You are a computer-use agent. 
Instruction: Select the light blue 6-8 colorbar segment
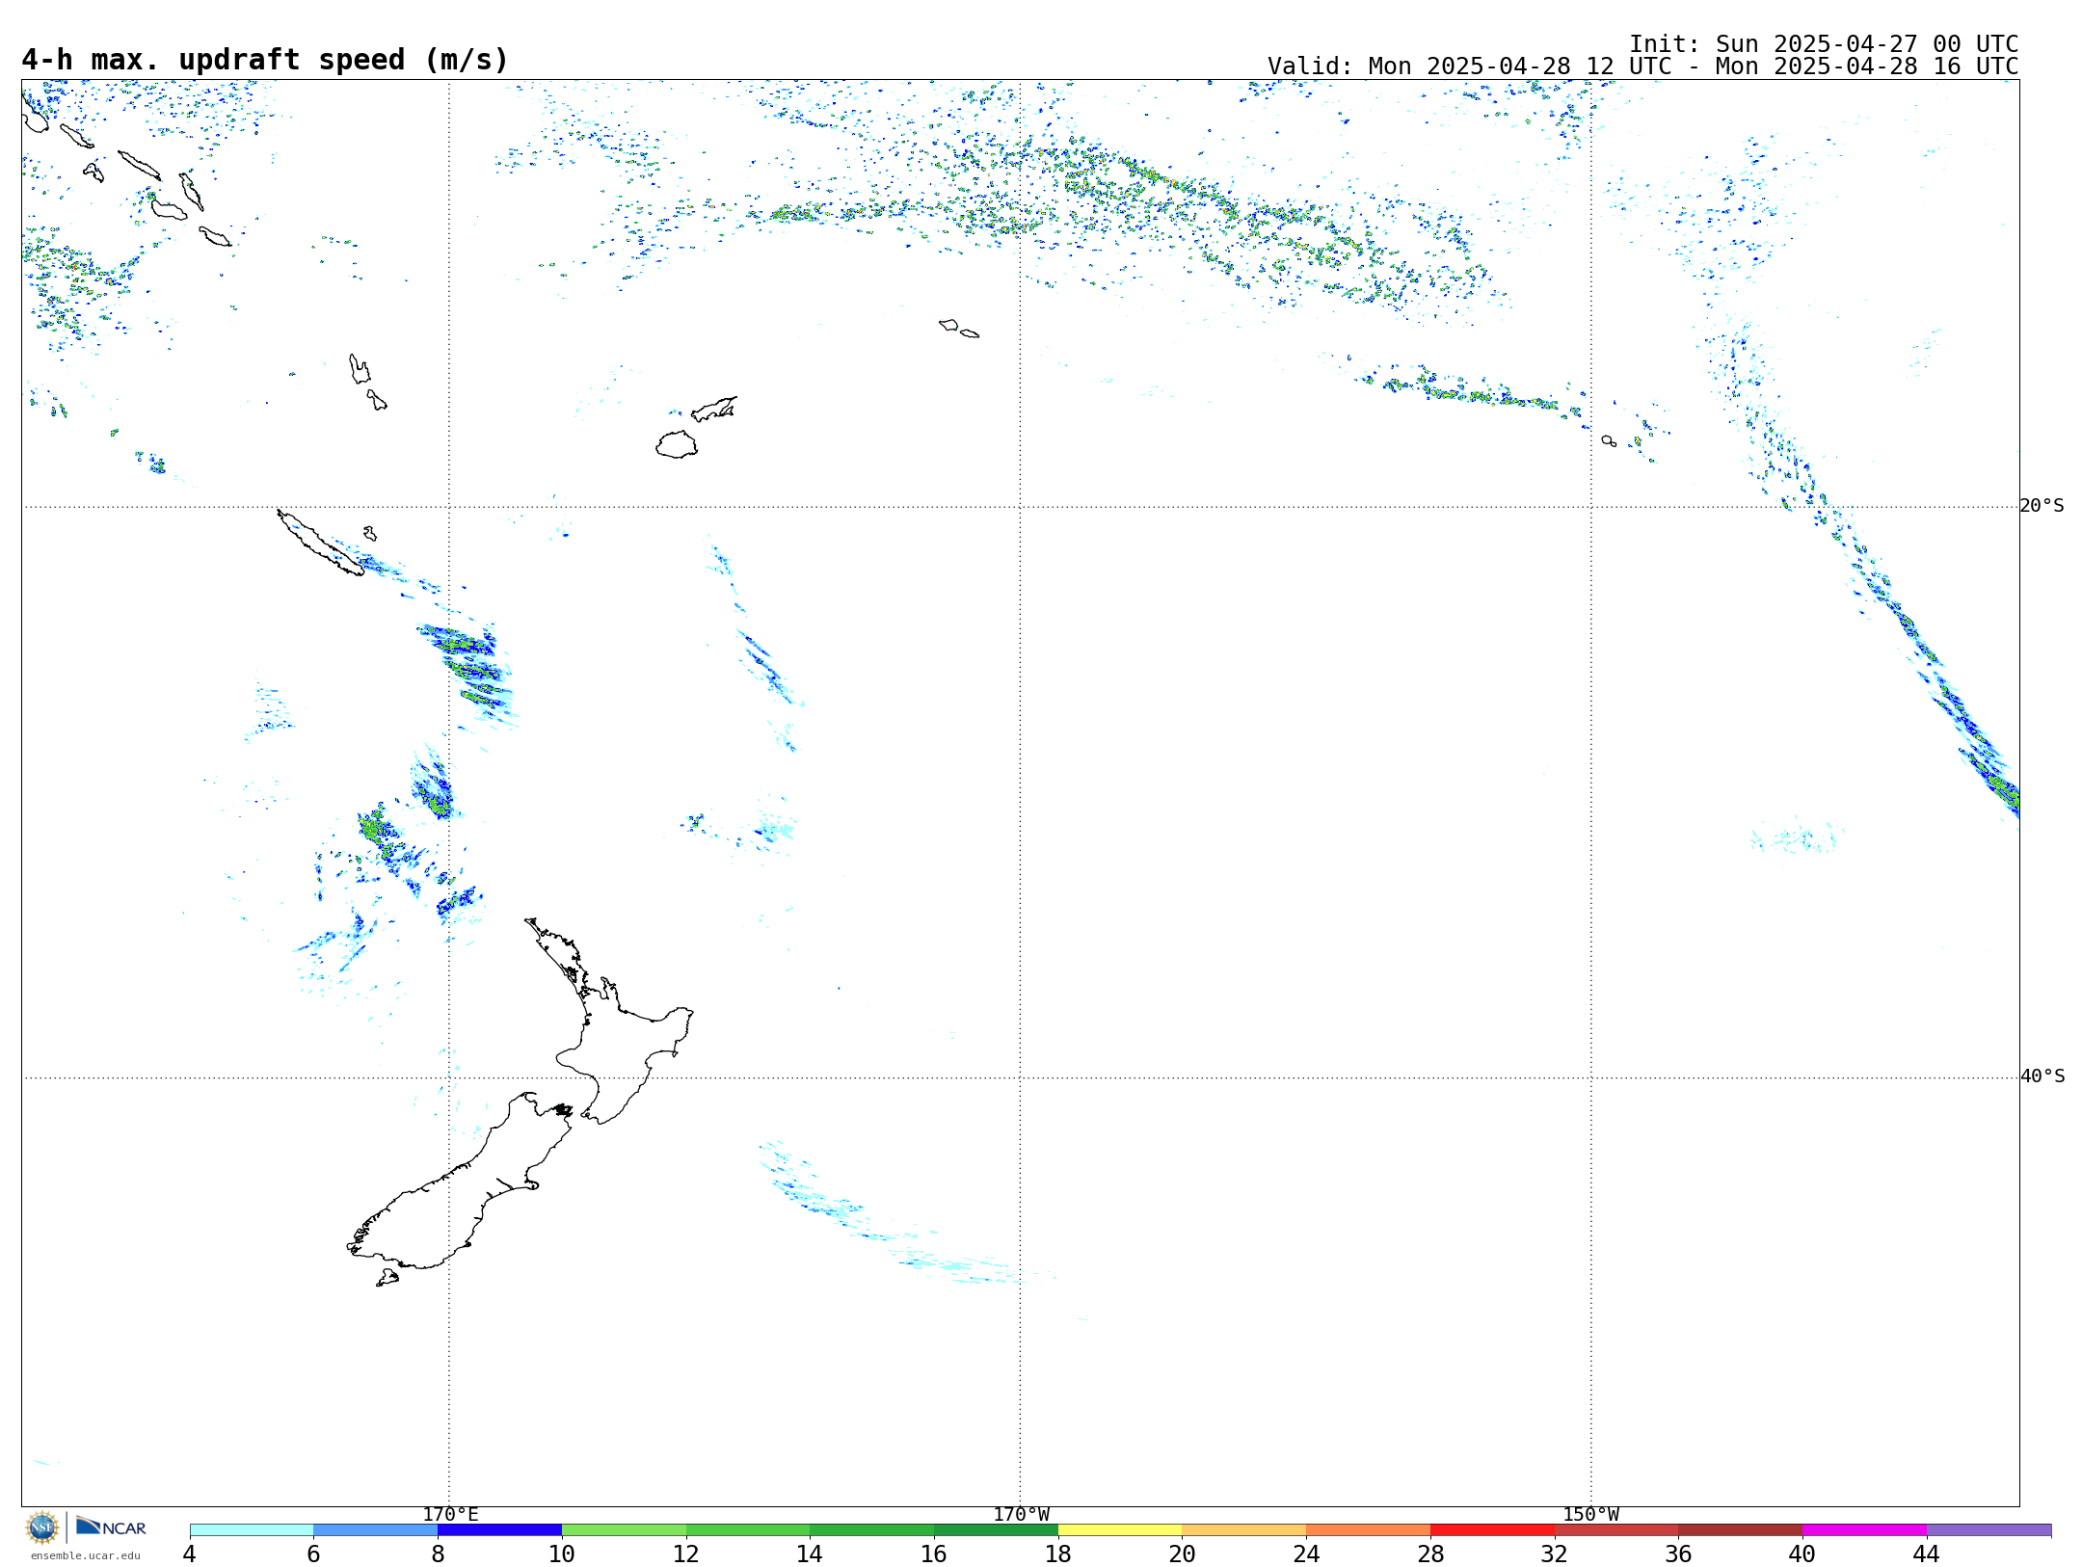coord(376,1530)
